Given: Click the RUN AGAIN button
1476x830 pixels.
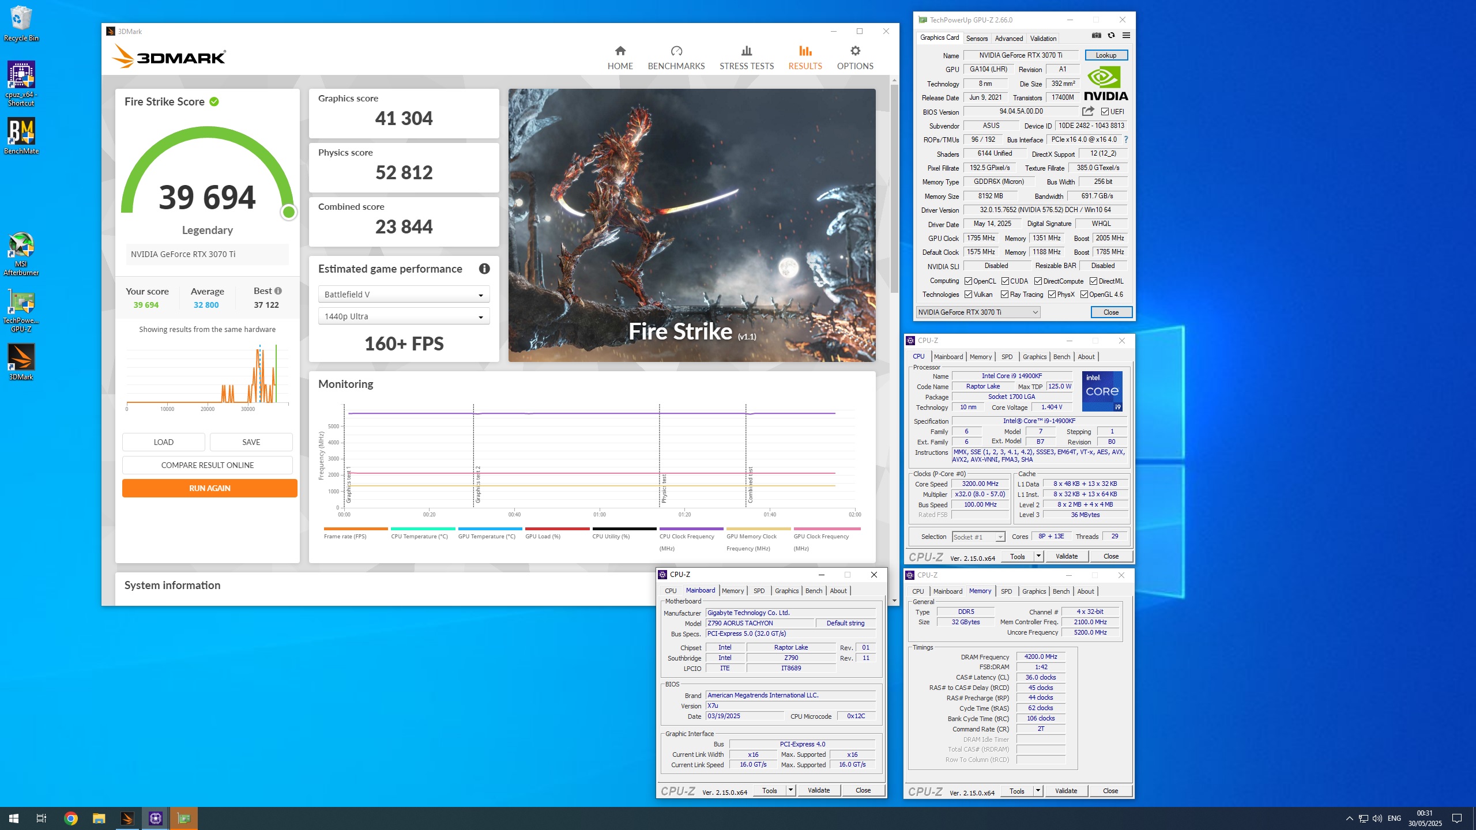Looking at the screenshot, I should pyautogui.click(x=209, y=488).
